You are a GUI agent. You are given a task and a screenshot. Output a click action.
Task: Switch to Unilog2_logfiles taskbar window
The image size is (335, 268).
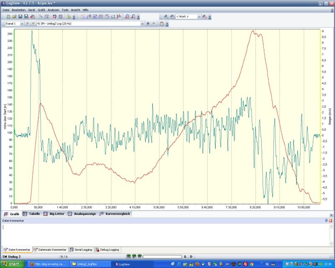pyautogui.click(x=90, y=264)
